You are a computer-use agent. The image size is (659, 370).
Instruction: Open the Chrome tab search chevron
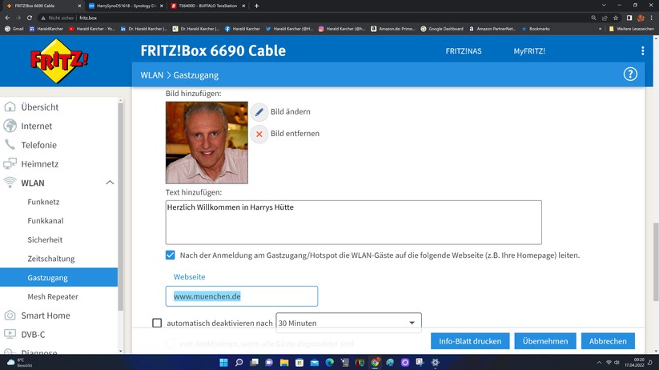pyautogui.click(x=604, y=6)
